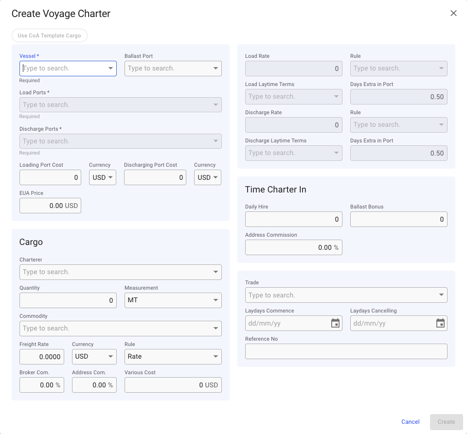Open the Ballast Port dropdown

point(216,69)
